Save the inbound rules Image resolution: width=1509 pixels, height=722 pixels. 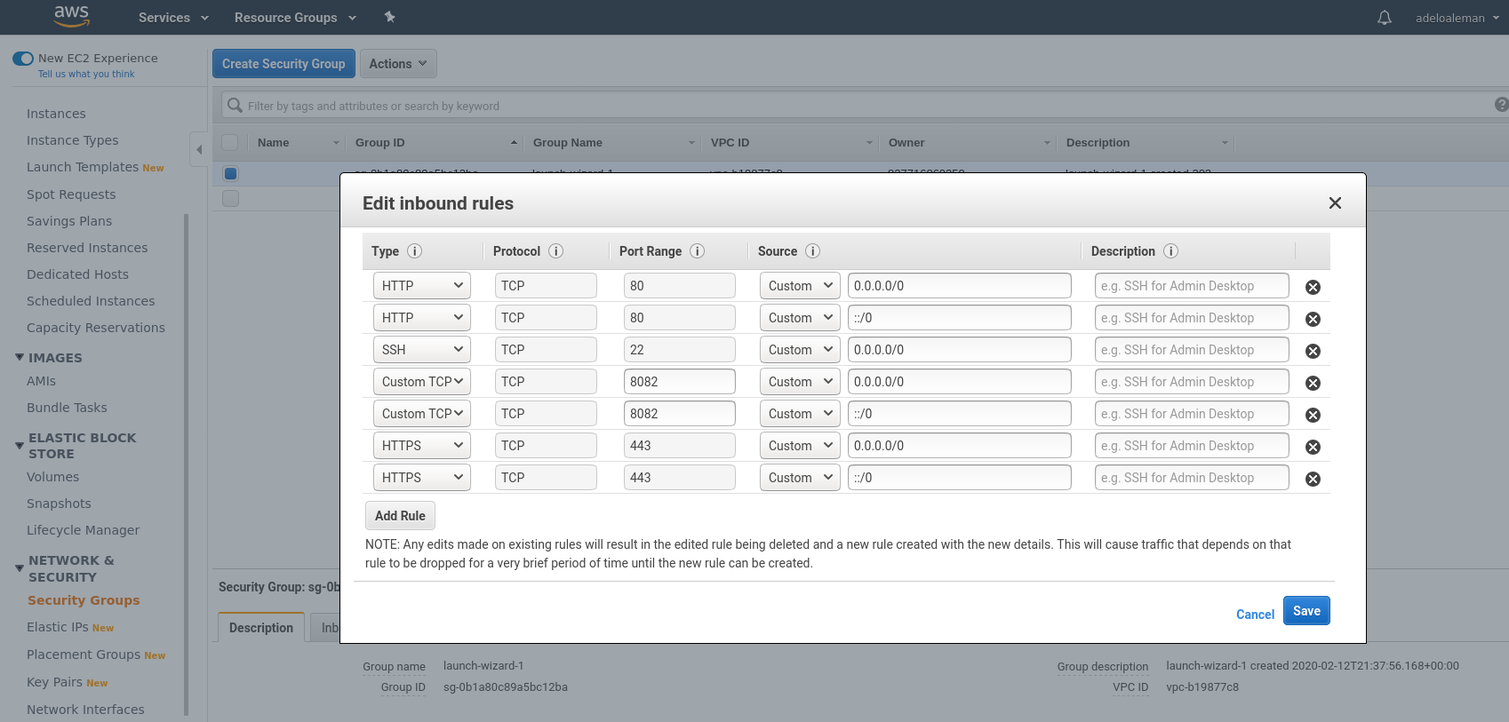pos(1305,611)
